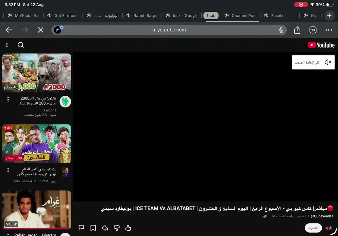The width and height of the screenshot is (338, 236).
Task: Open the tab overview showing 13 tabs
Action: click(x=313, y=30)
